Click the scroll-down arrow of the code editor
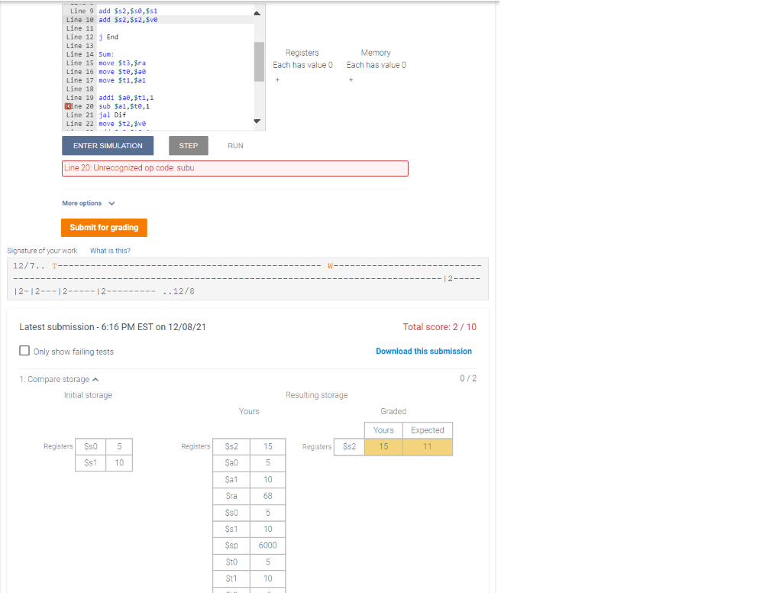This screenshot has width=782, height=593. pyautogui.click(x=257, y=120)
